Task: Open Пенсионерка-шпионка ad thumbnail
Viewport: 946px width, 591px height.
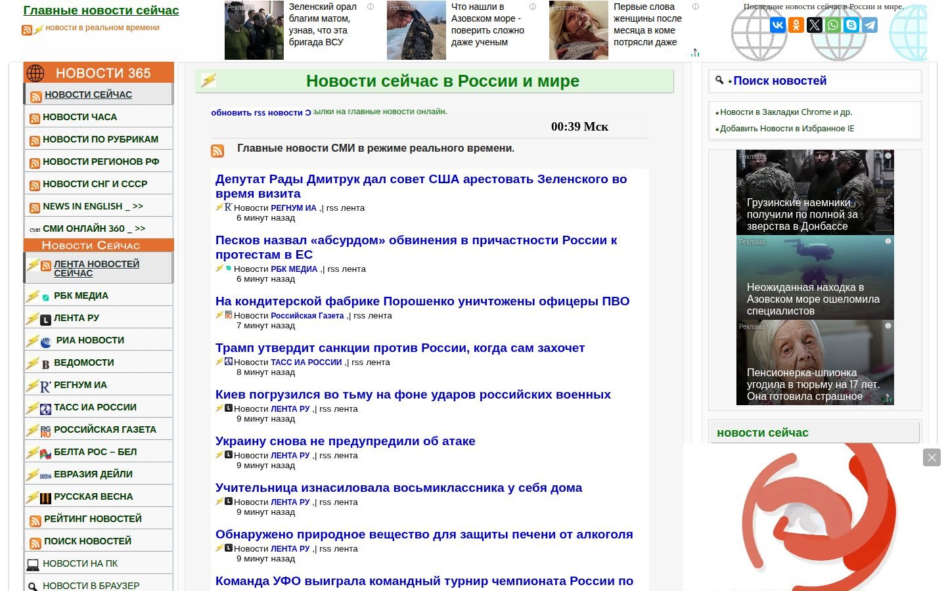Action: click(x=815, y=362)
